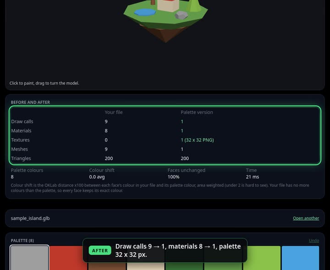Image resolution: width=330 pixels, height=270 pixels.
Task: Click the '21 ms' time value
Action: point(253,177)
